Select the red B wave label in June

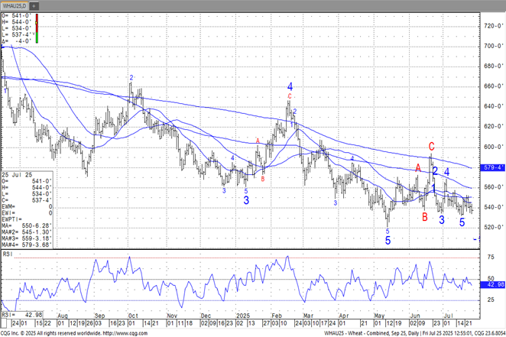(x=425, y=217)
